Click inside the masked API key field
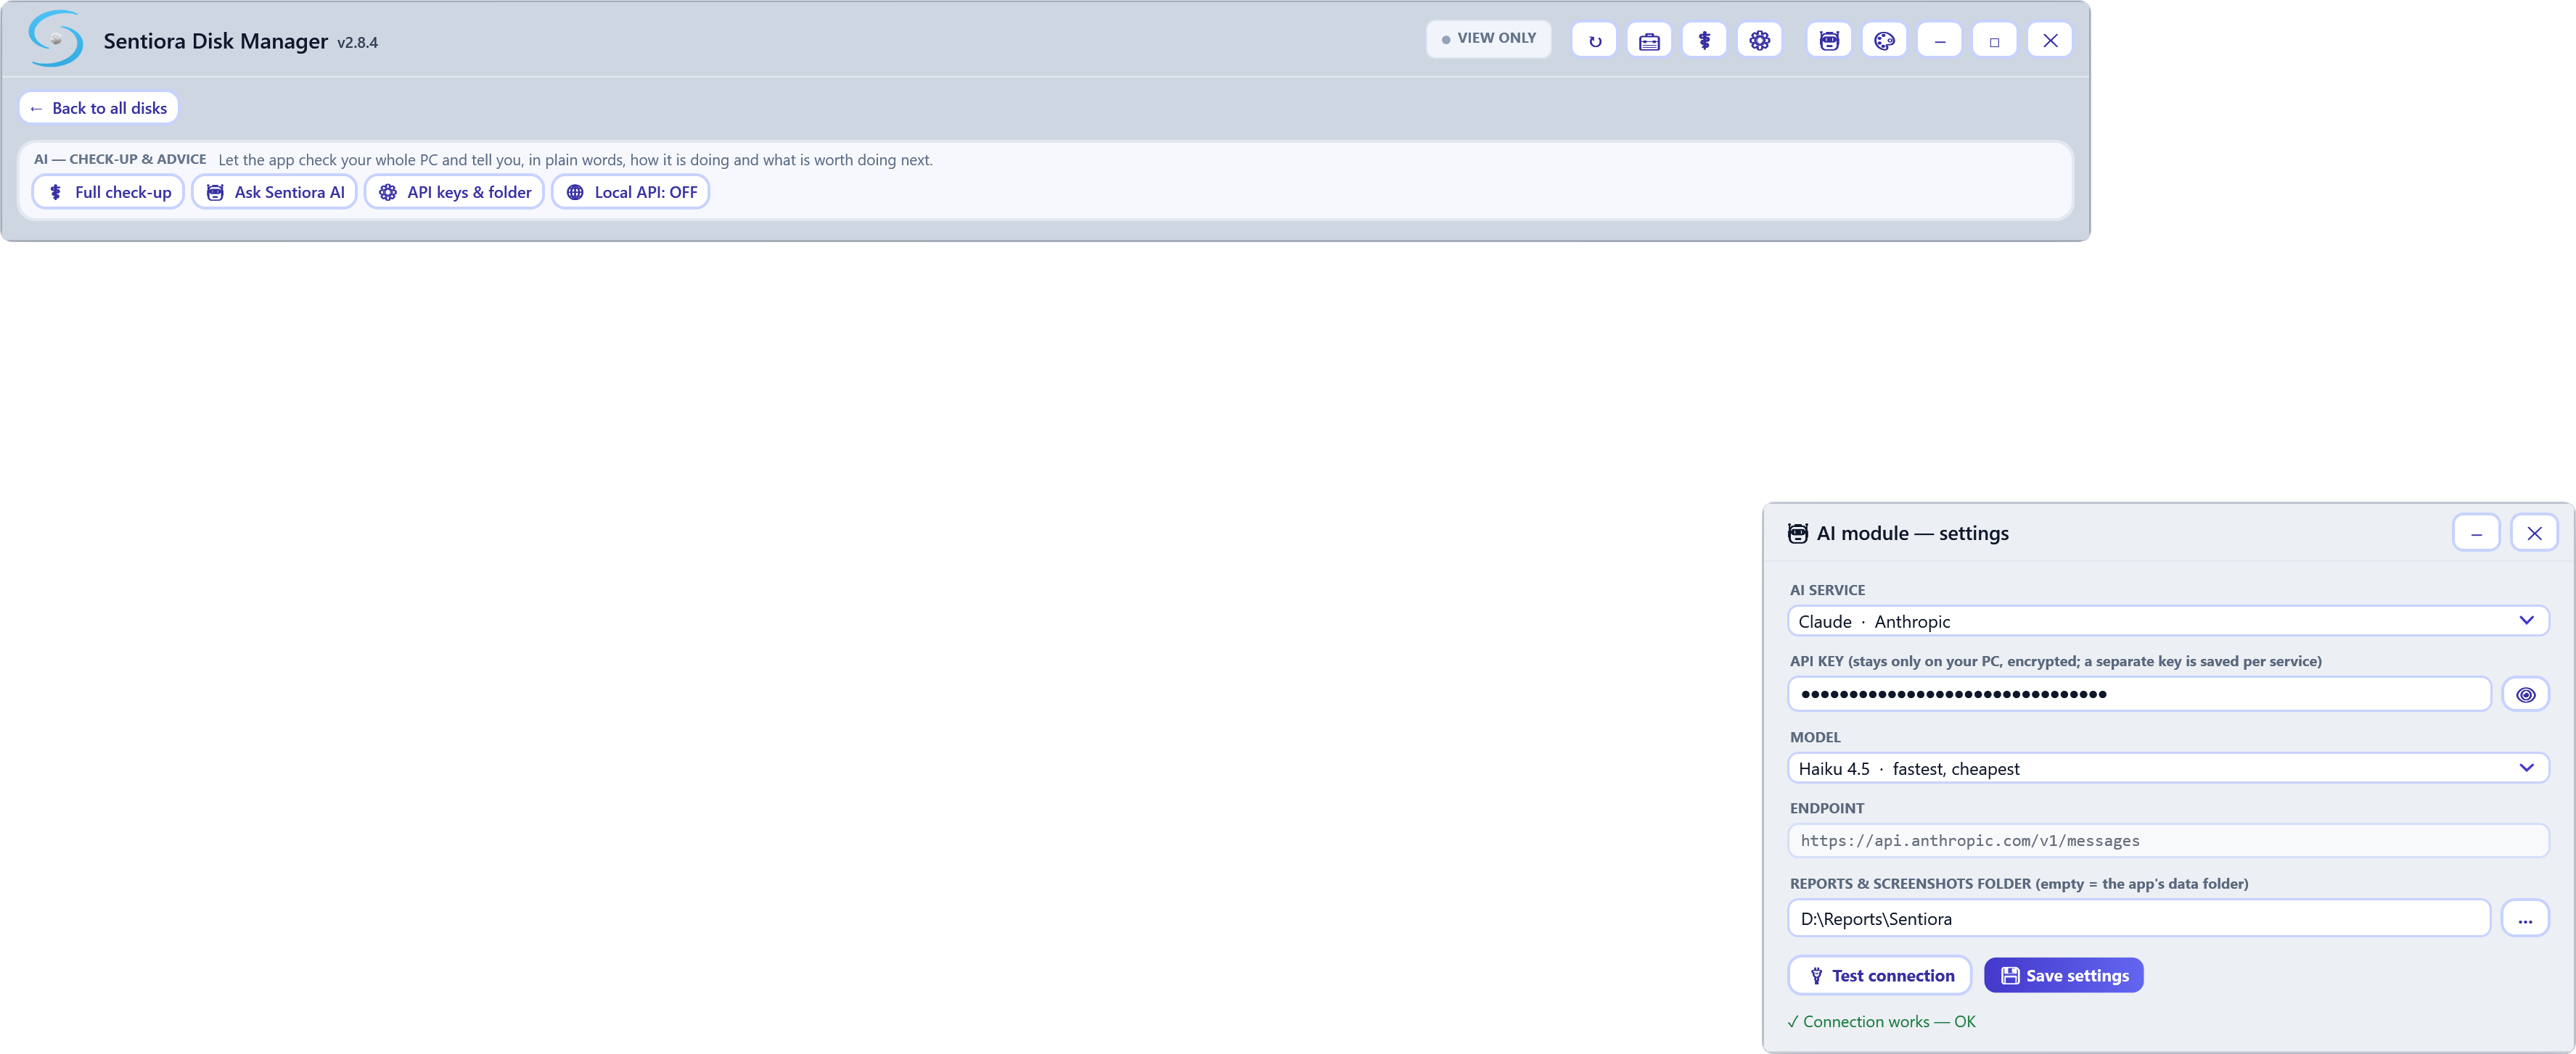The image size is (2576, 1054). (x=2139, y=694)
